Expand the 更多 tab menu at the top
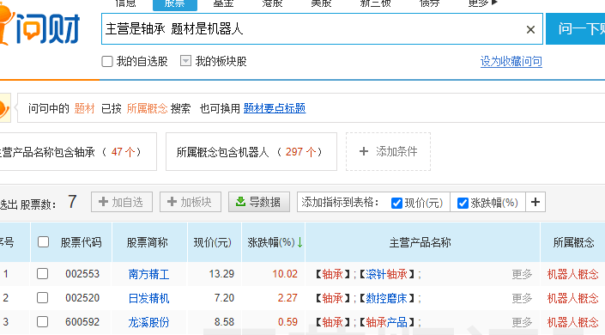The width and height of the screenshot is (605, 335). coord(482,3)
